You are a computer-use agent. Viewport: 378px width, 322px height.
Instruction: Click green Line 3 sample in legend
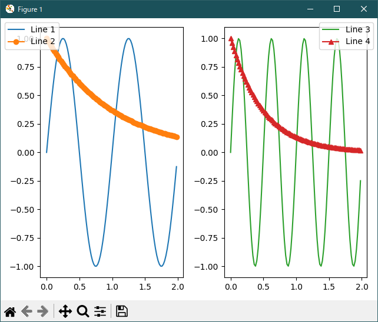coord(331,29)
